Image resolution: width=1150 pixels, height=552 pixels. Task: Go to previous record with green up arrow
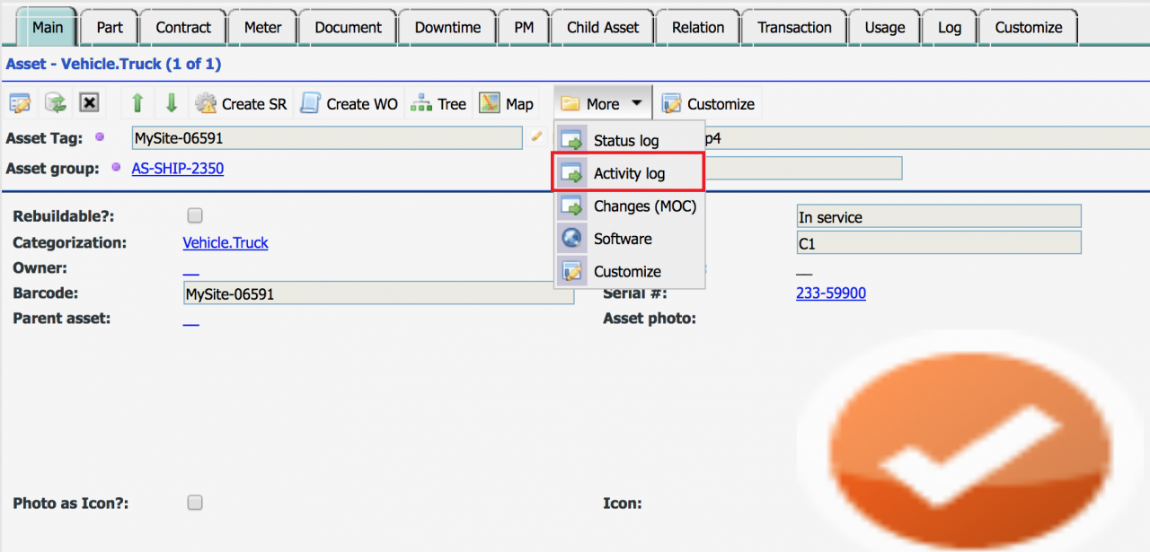click(x=137, y=103)
